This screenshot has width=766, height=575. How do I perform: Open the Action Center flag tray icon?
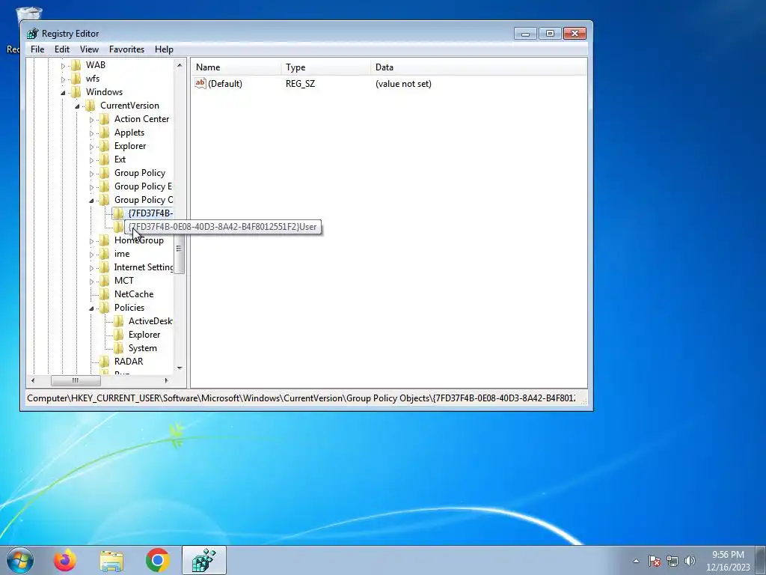(654, 561)
